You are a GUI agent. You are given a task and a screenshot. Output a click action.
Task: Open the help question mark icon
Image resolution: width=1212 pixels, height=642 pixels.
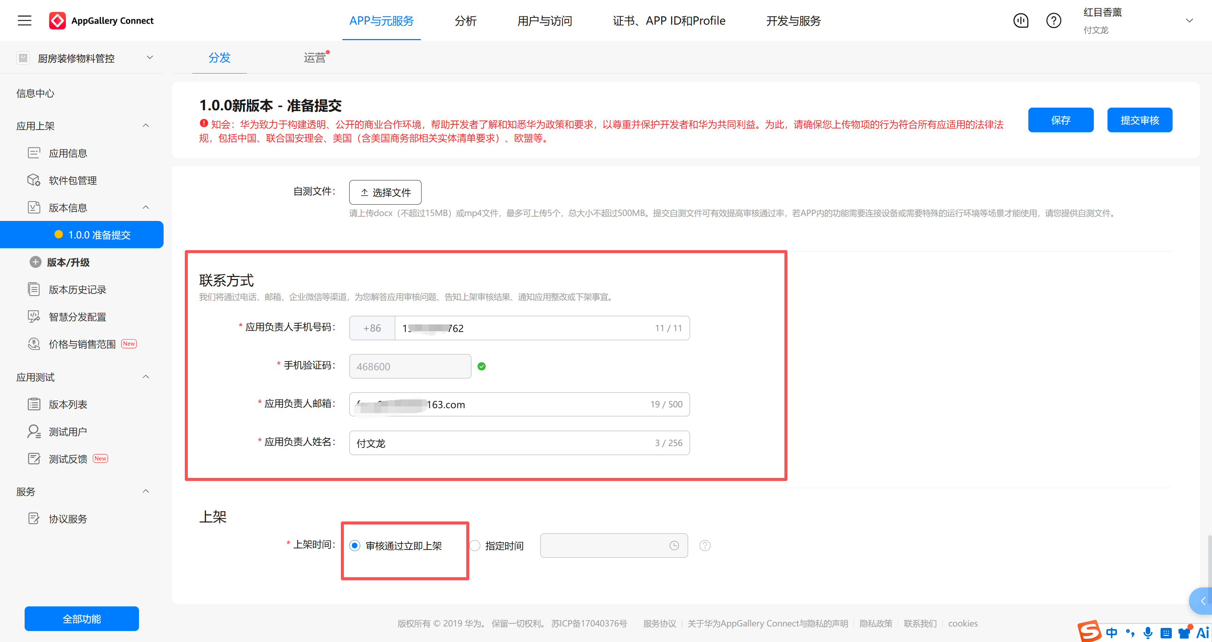[1053, 20]
